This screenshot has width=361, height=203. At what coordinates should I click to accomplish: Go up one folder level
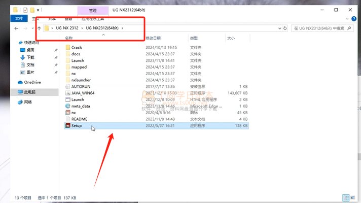(39, 28)
